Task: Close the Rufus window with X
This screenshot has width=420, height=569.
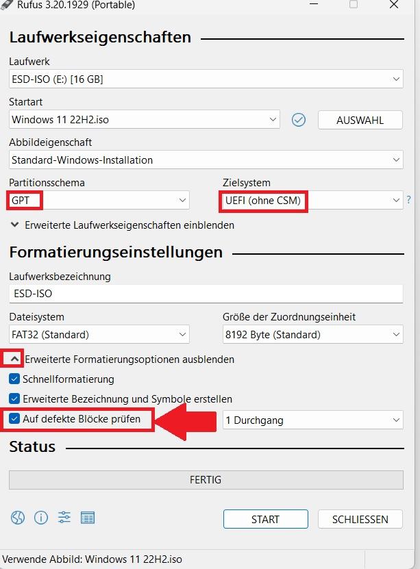Action: [x=394, y=4]
